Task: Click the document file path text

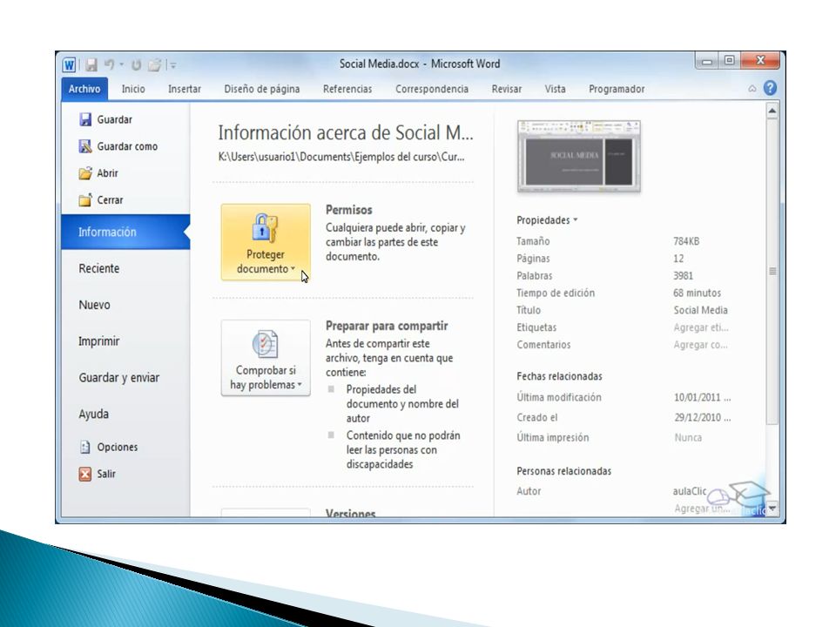Action: [341, 157]
